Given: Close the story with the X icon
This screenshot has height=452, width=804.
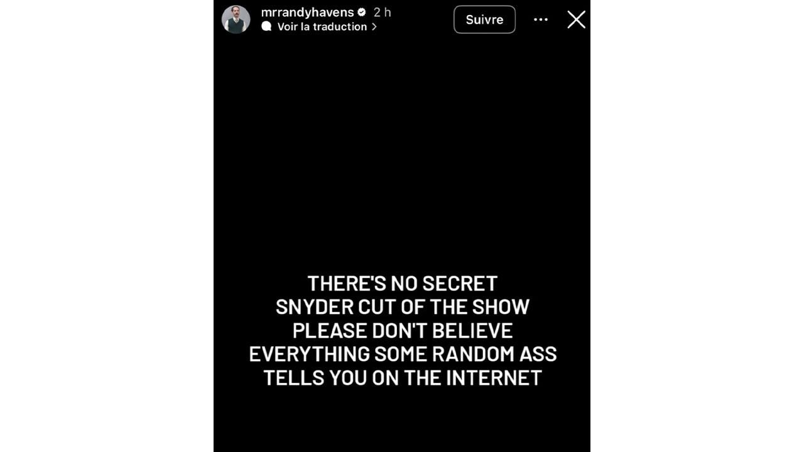Looking at the screenshot, I should tap(576, 19).
